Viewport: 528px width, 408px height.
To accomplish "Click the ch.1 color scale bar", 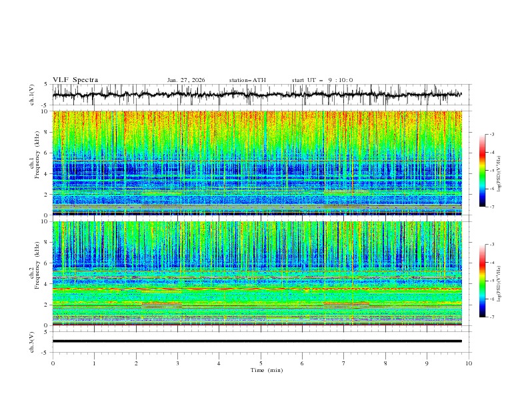I will tap(482, 171).
